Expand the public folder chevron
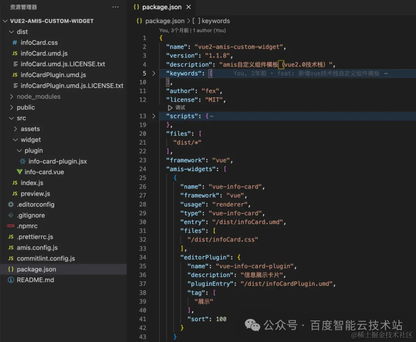 [12, 107]
